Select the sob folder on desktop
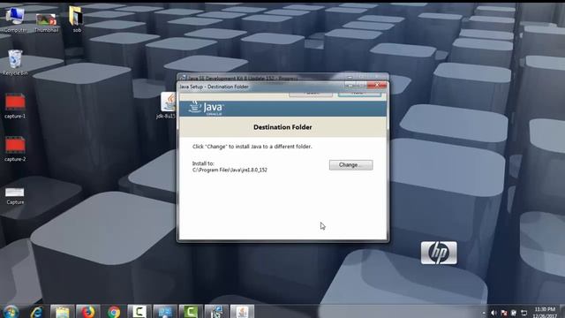565x318 pixels. coord(76,19)
